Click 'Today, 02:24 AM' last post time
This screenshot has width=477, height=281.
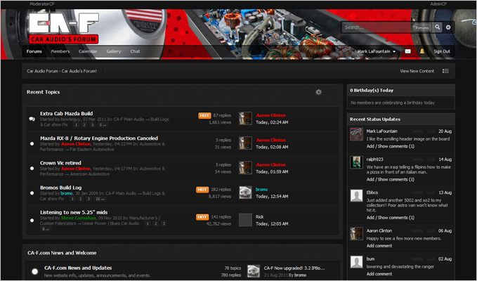click(x=272, y=122)
